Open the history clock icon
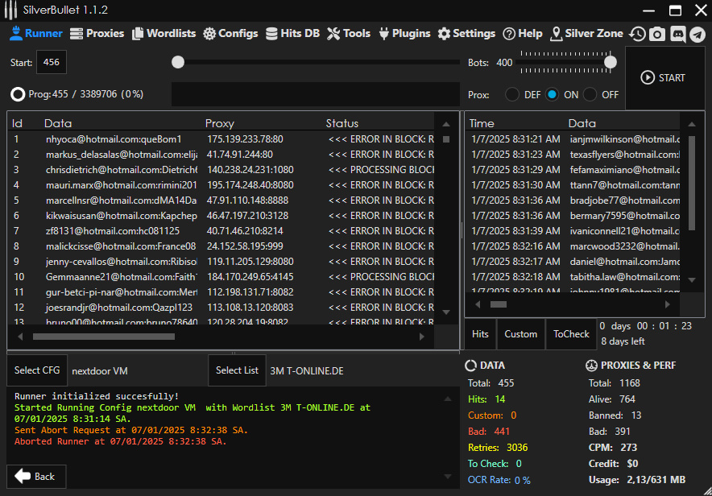712x496 pixels. coord(637,34)
